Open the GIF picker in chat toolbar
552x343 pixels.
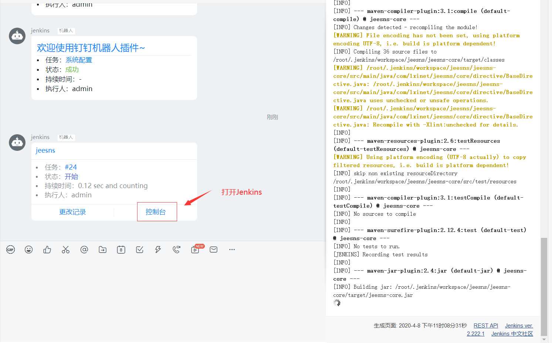pos(10,250)
